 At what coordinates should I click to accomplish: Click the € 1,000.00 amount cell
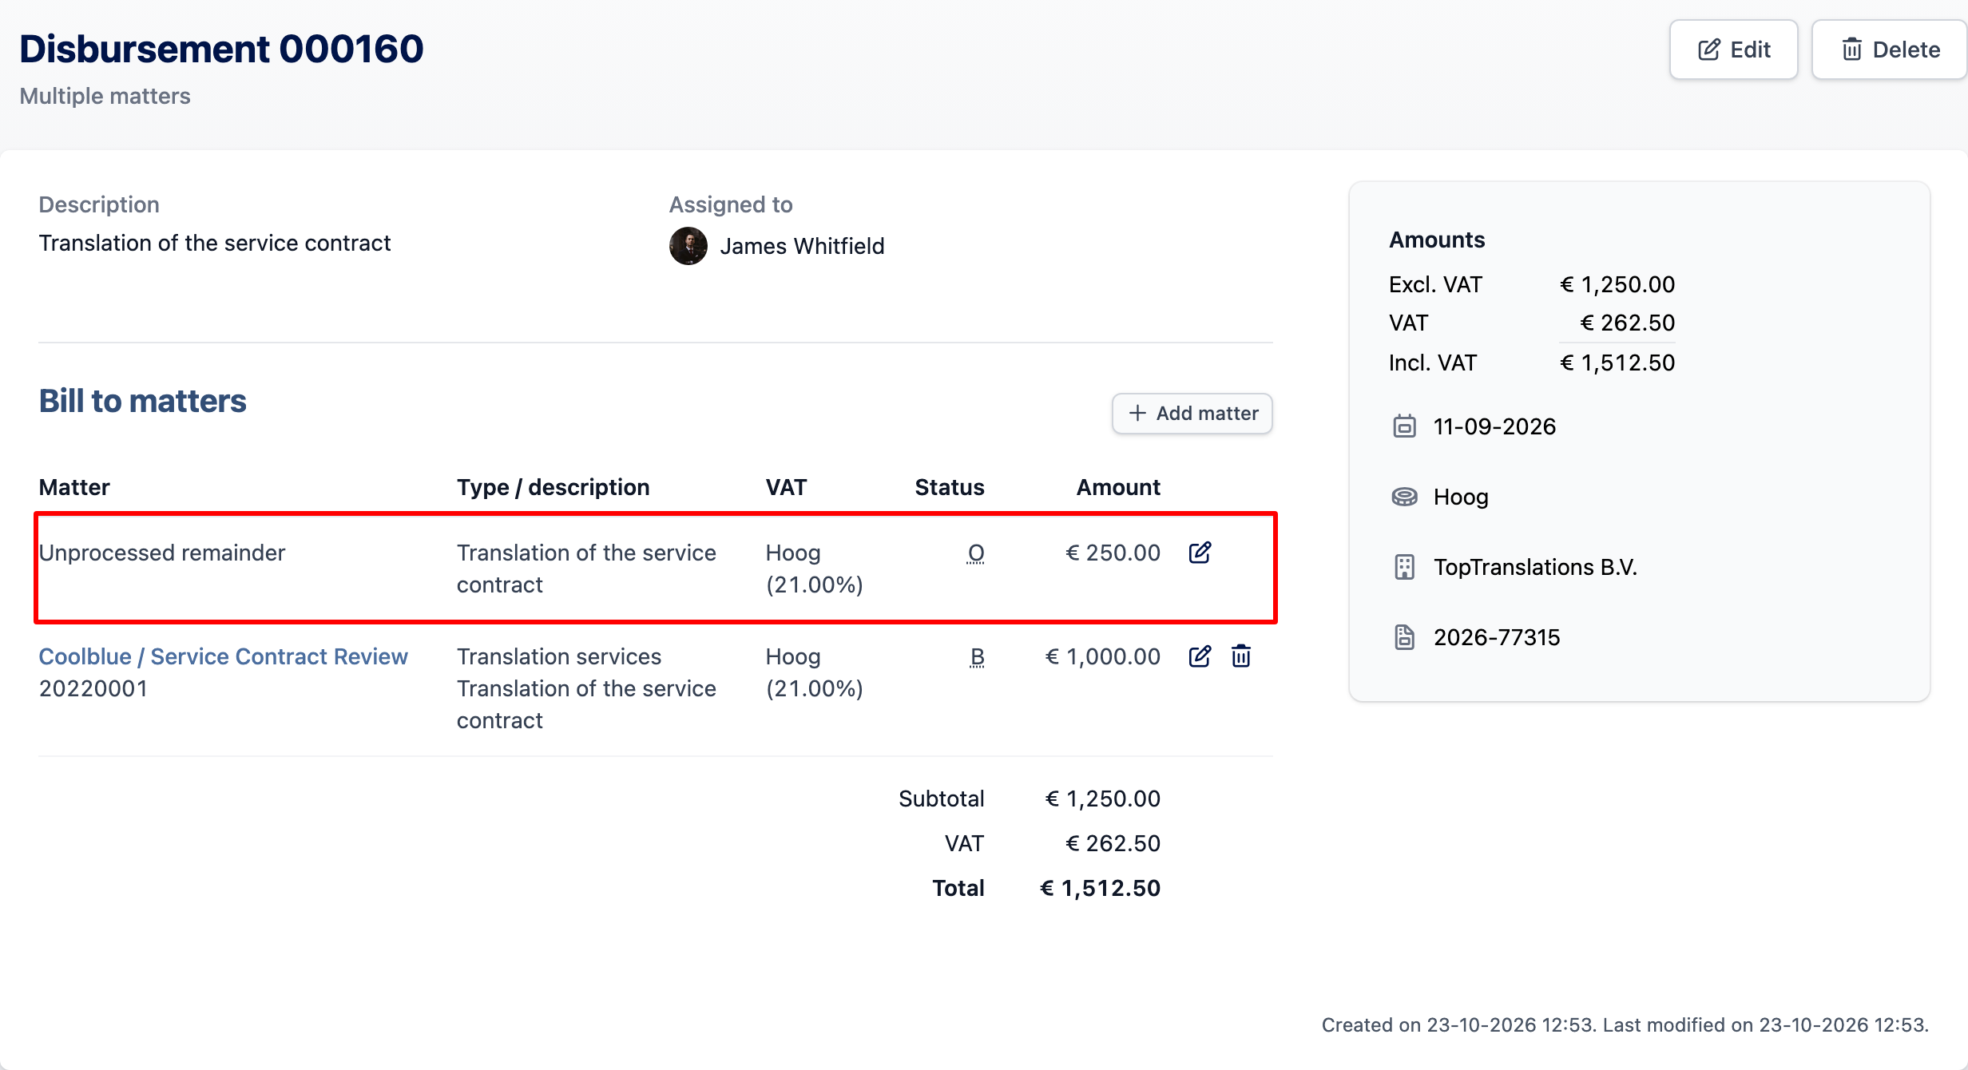coord(1102,656)
